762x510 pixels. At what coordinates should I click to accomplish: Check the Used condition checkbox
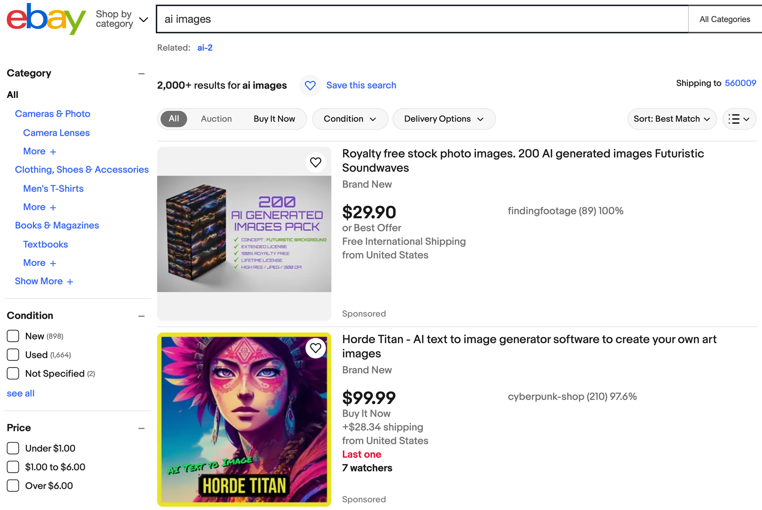tap(13, 355)
